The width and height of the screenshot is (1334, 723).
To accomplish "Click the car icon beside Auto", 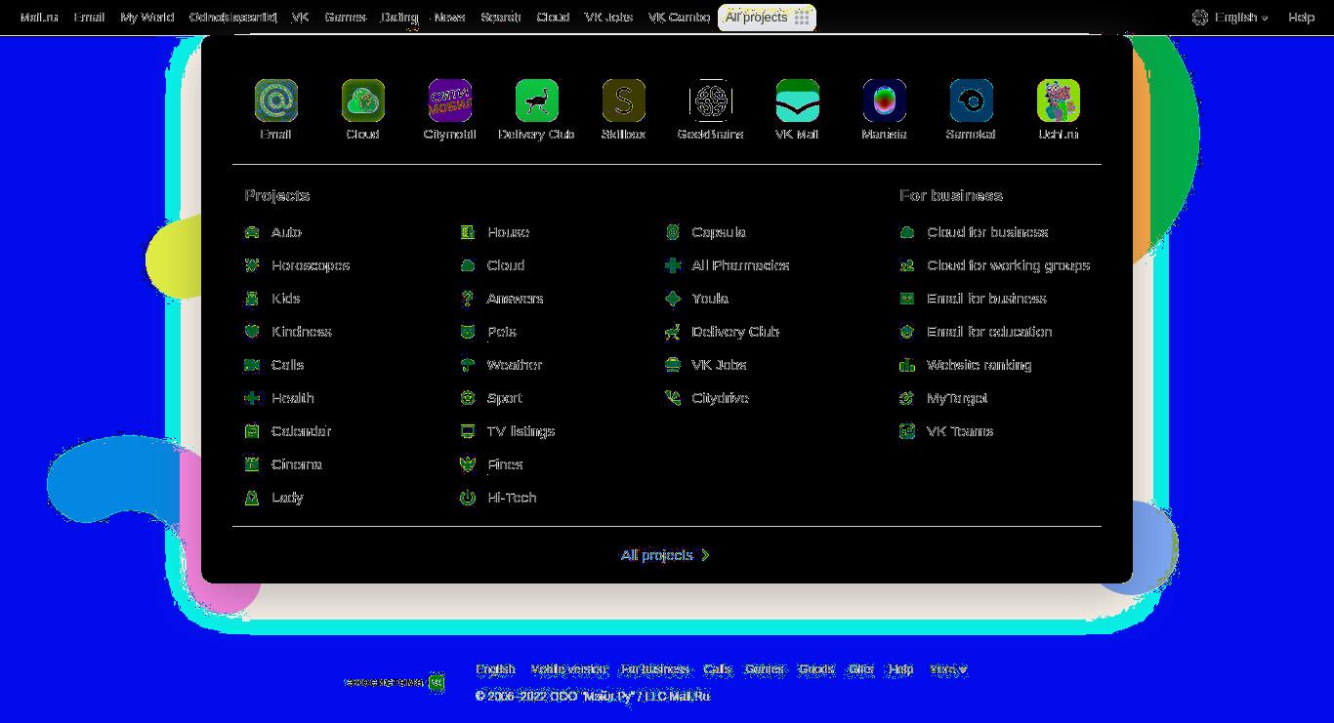I will (252, 232).
